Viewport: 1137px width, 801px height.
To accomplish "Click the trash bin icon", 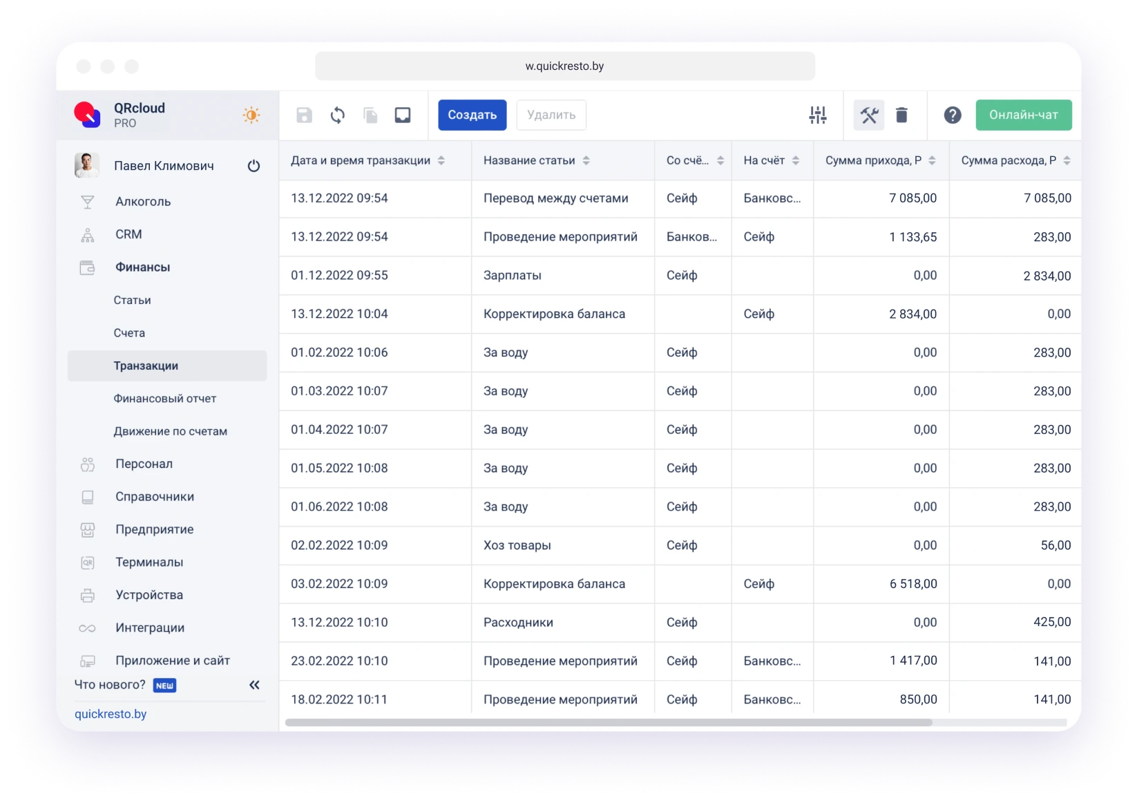I will [x=901, y=115].
